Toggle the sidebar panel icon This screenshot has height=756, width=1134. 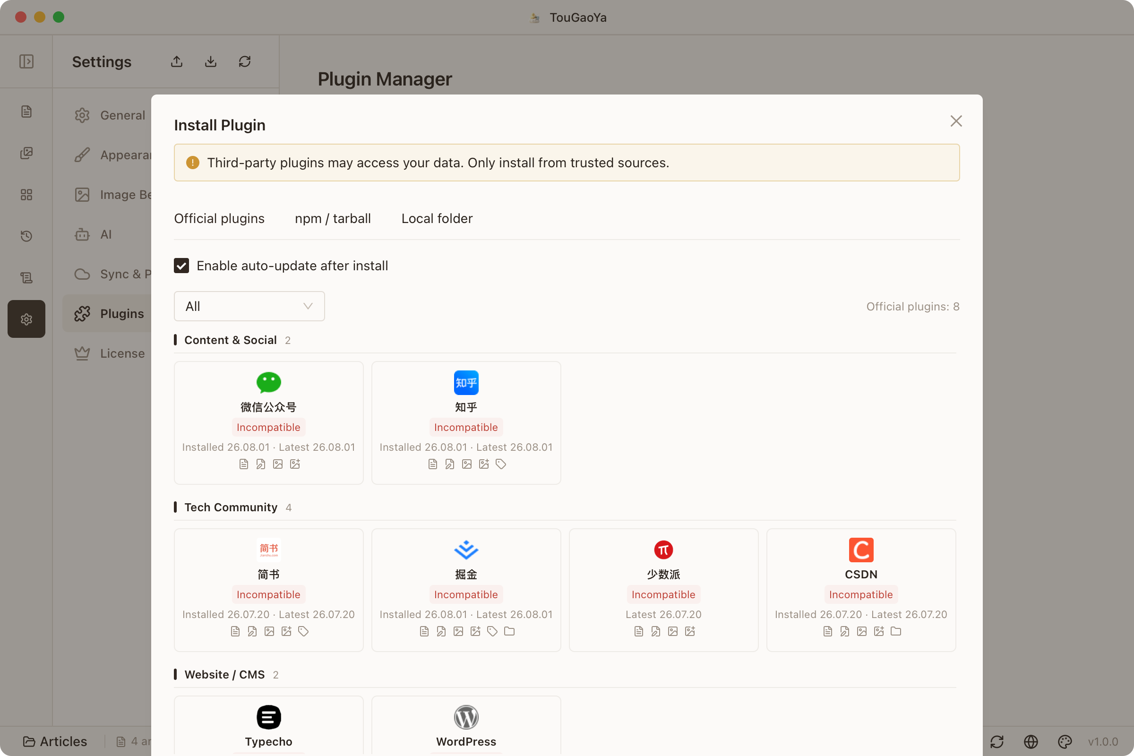pyautogui.click(x=26, y=61)
